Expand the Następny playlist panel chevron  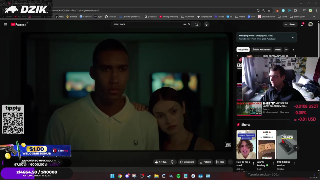coord(293,37)
